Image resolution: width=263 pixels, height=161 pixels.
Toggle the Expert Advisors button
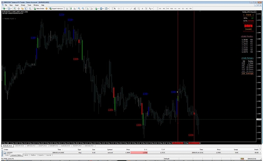coord(56,8)
